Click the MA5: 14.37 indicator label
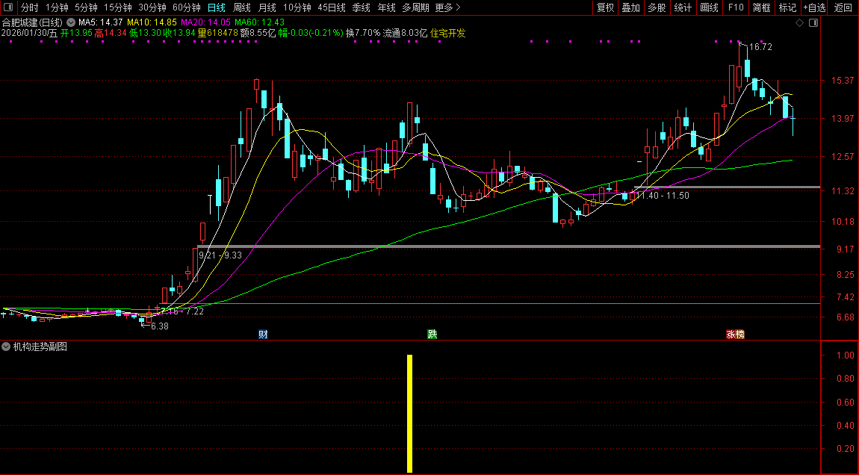This screenshot has width=859, height=475. coord(100,22)
